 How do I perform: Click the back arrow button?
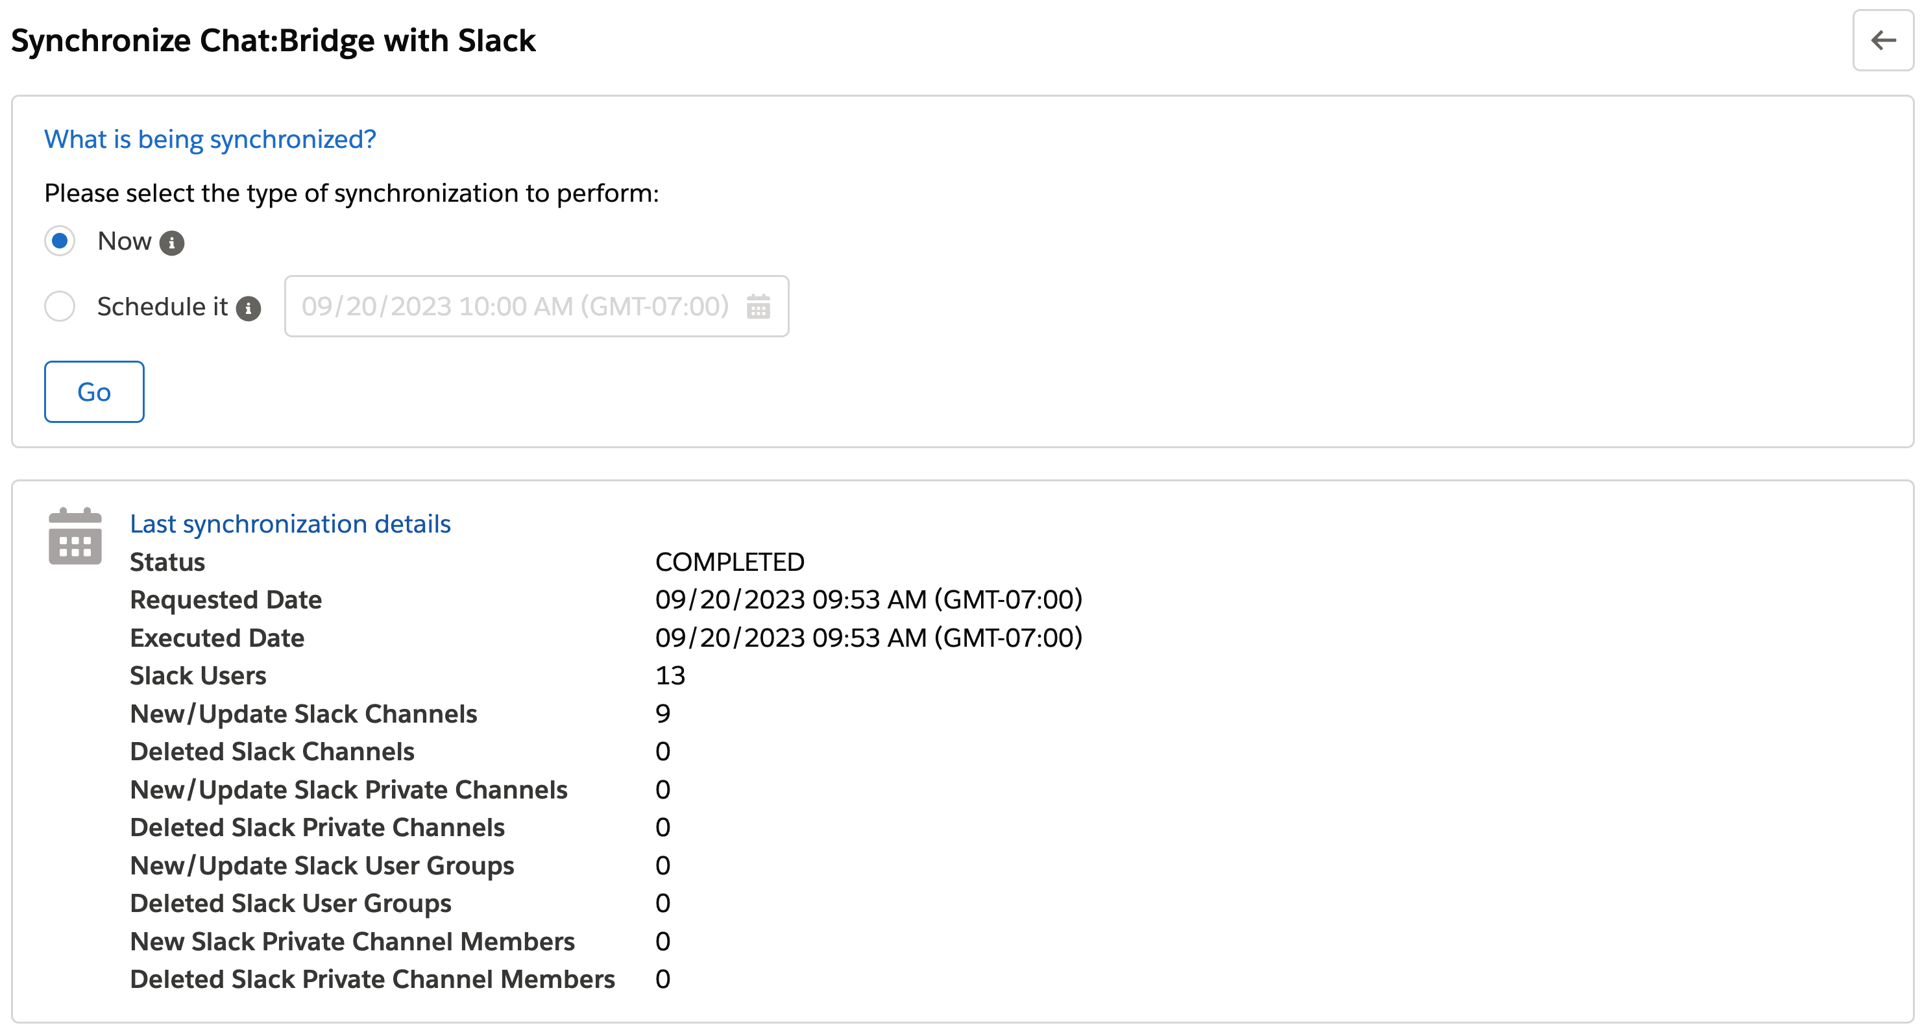pos(1882,40)
